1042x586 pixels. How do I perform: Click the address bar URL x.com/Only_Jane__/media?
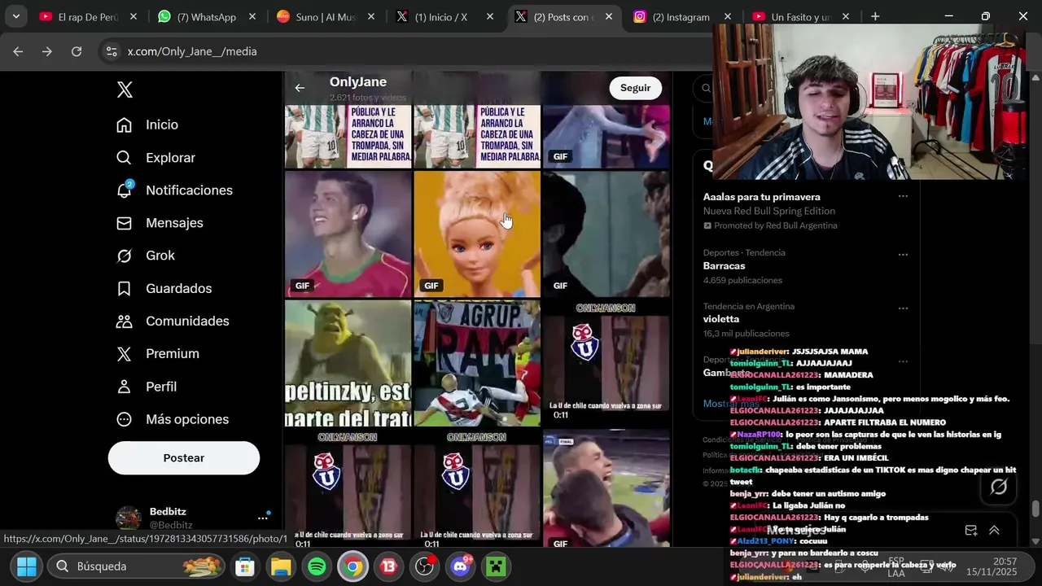[x=192, y=51]
